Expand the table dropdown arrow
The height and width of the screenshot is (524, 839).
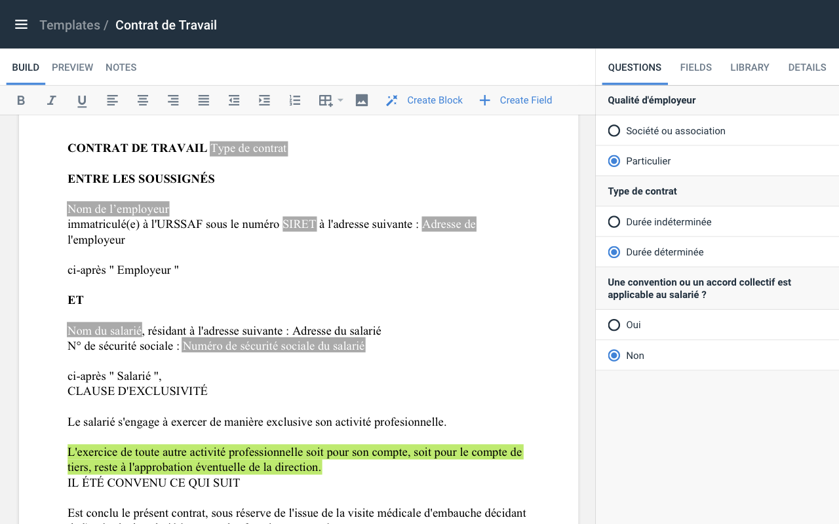[340, 100]
